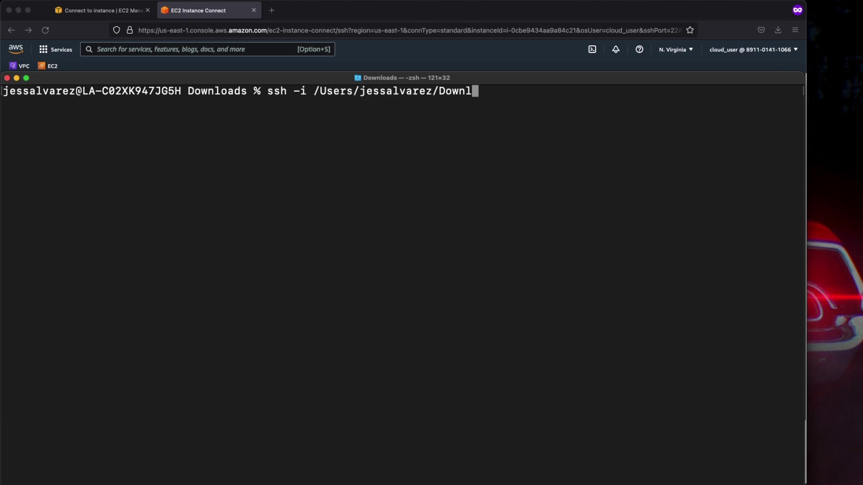Open tracking protection shield icon
Viewport: 863px width, 485px height.
(x=116, y=30)
